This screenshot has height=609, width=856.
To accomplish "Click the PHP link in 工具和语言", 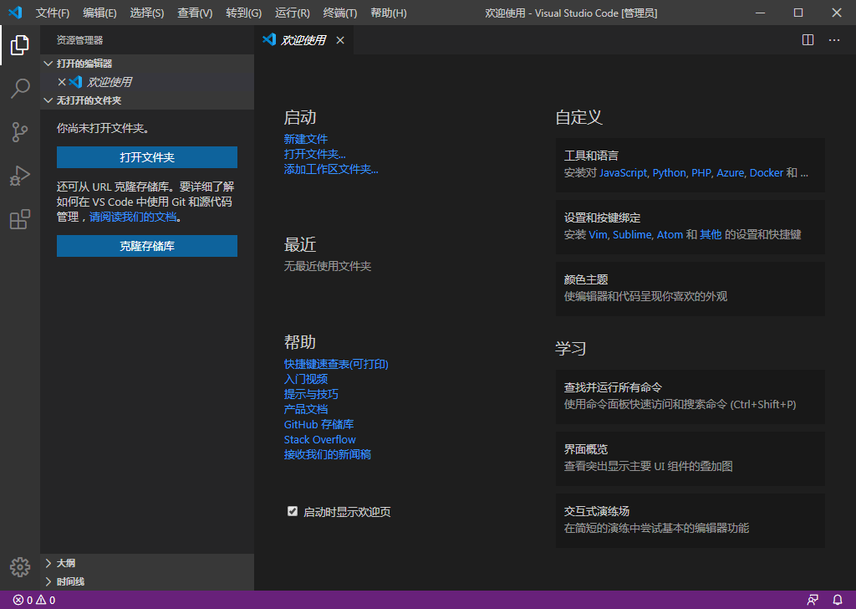I will pos(701,172).
